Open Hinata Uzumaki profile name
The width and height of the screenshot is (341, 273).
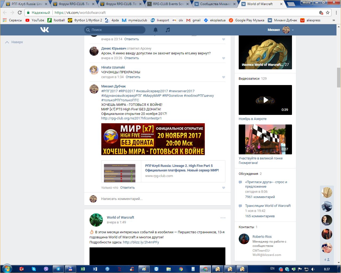[113, 67]
